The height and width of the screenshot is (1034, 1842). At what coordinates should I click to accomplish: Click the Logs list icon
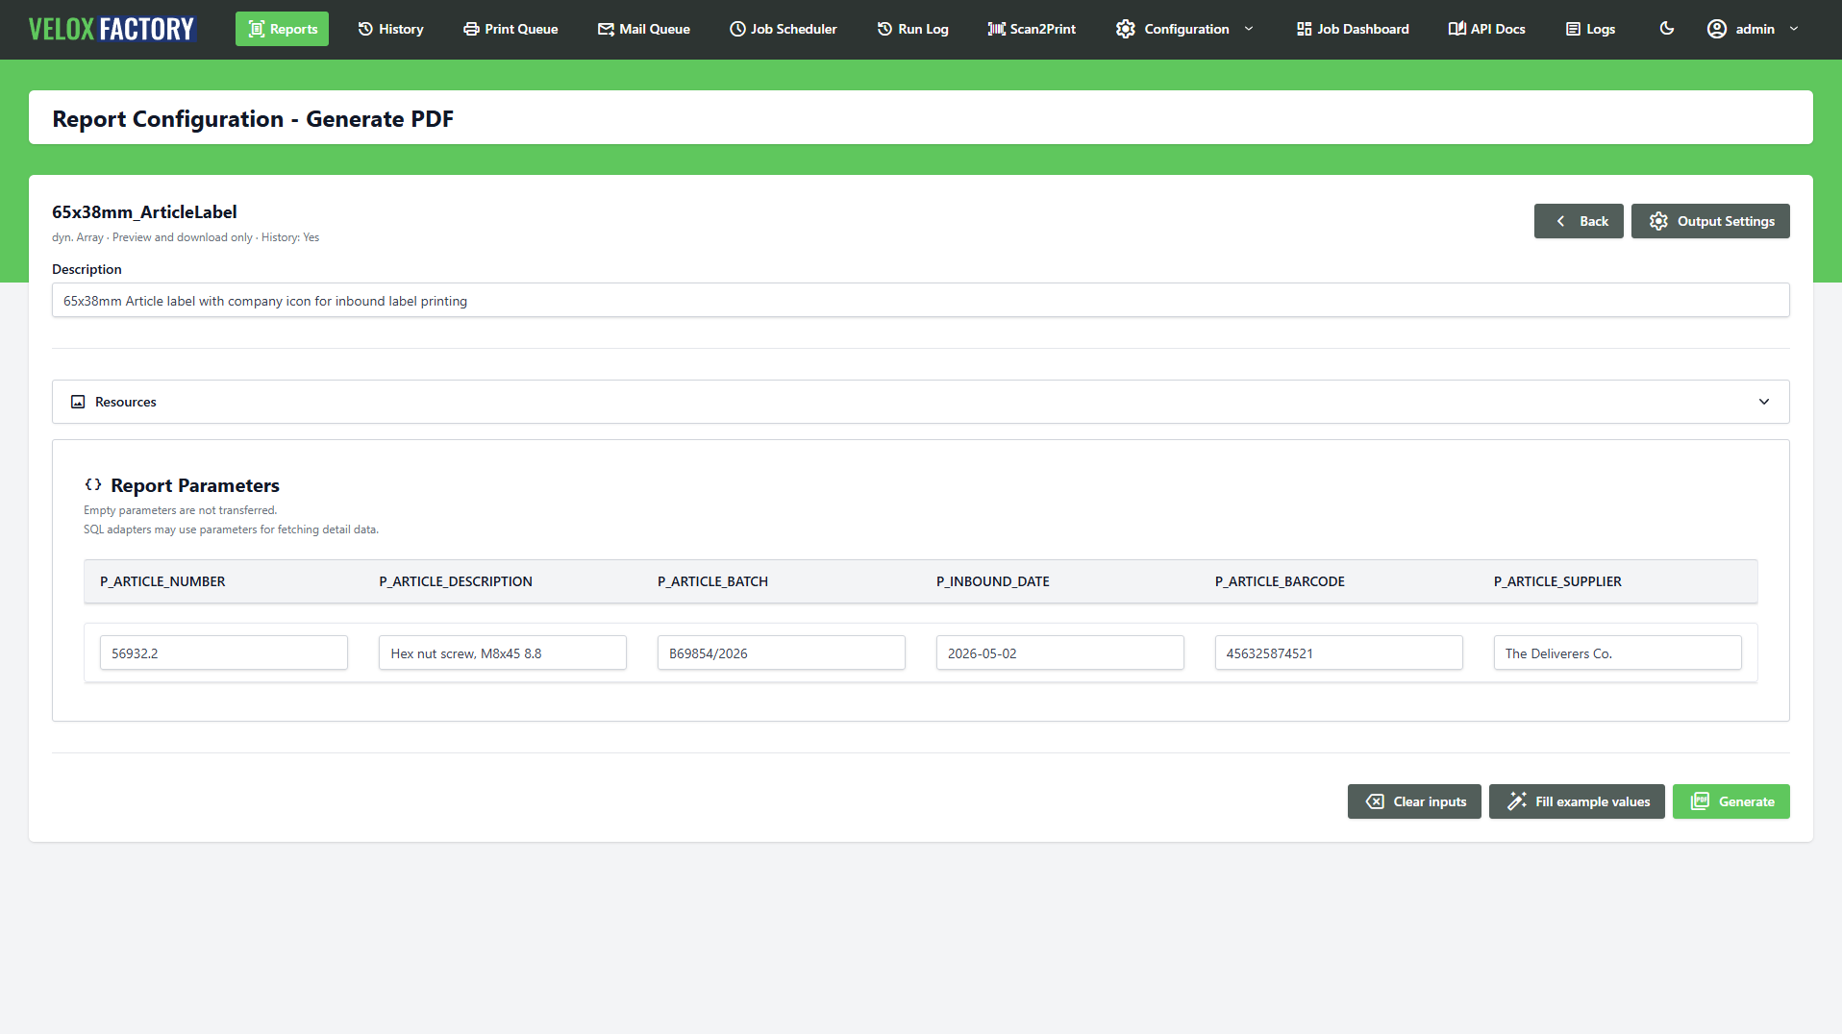click(x=1573, y=29)
